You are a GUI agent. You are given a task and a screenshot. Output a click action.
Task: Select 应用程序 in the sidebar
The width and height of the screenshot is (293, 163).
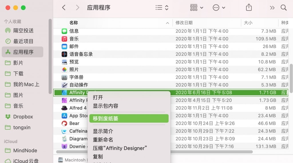[22, 52]
